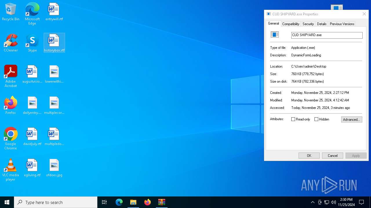The image size is (371, 208).
Task: Click the Application (.exe) file type text
Action: [x=303, y=48]
